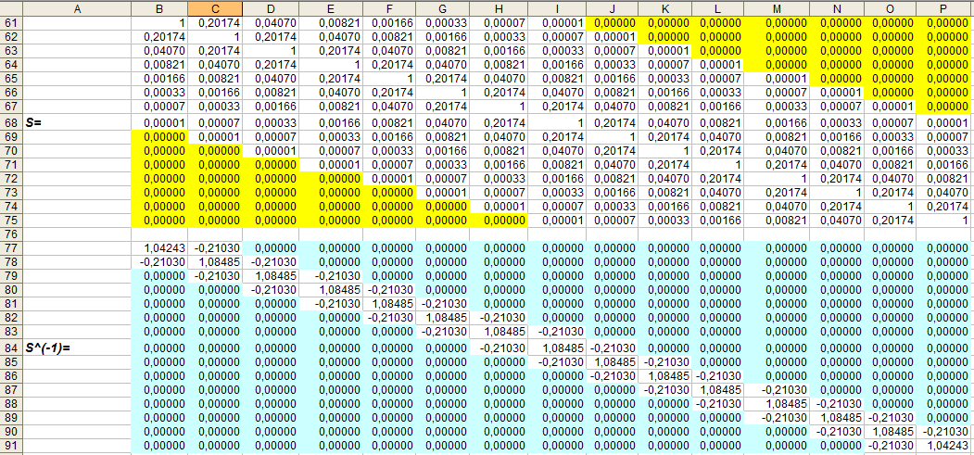Select column J header
The image size is (974, 455).
pyautogui.click(x=613, y=8)
